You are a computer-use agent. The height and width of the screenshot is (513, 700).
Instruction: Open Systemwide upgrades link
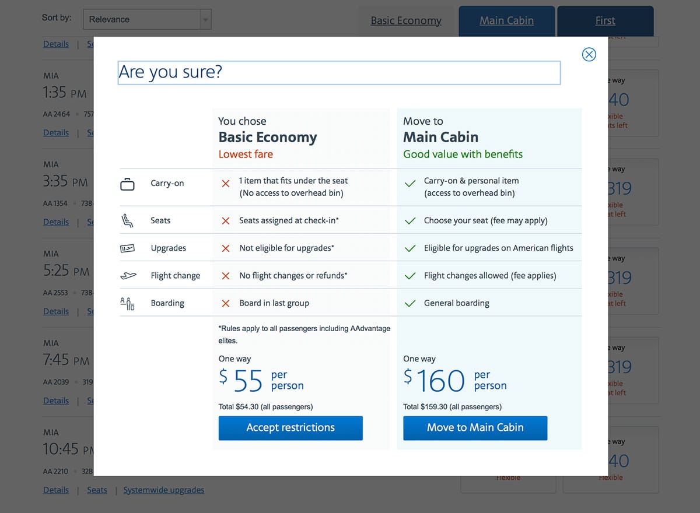[163, 490]
